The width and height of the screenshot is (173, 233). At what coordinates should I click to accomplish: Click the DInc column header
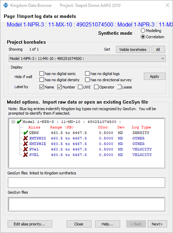[x=103, y=127]
